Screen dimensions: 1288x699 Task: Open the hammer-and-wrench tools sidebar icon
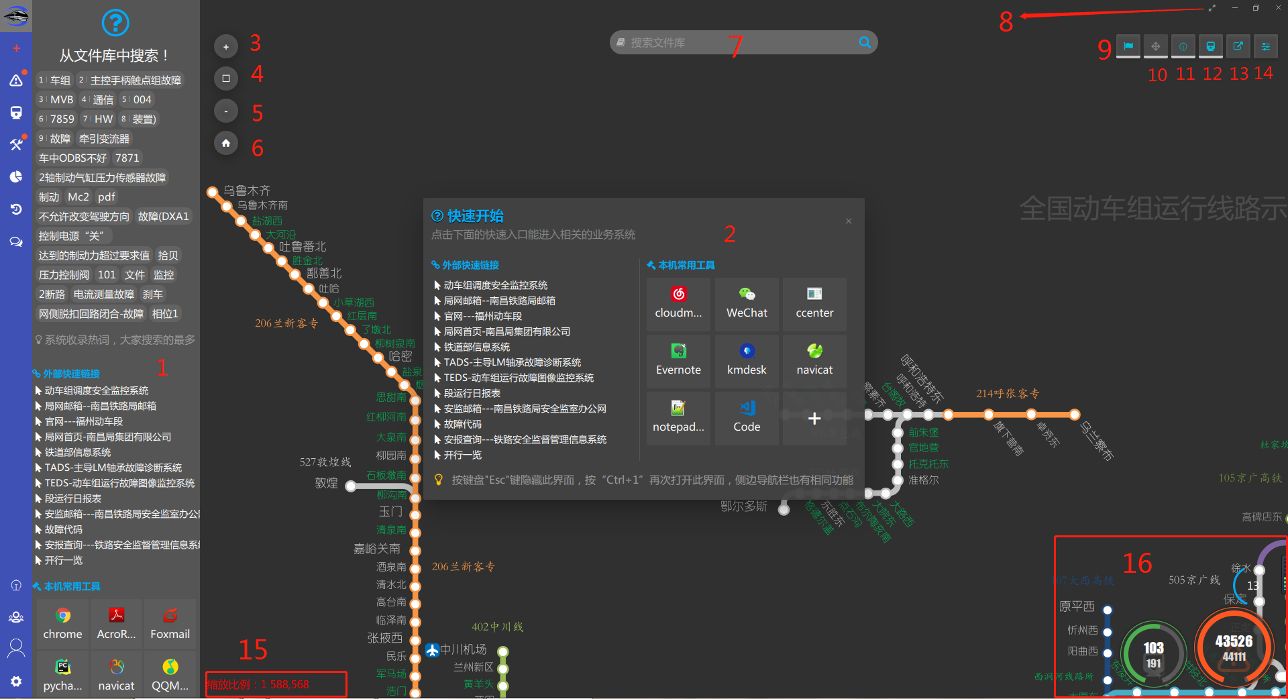pos(16,144)
